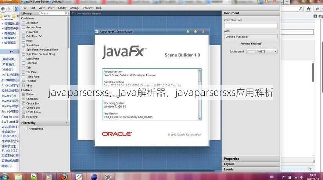Select the Tab Pane icon
Screen dimensions: 323x180
[x=24, y=63]
